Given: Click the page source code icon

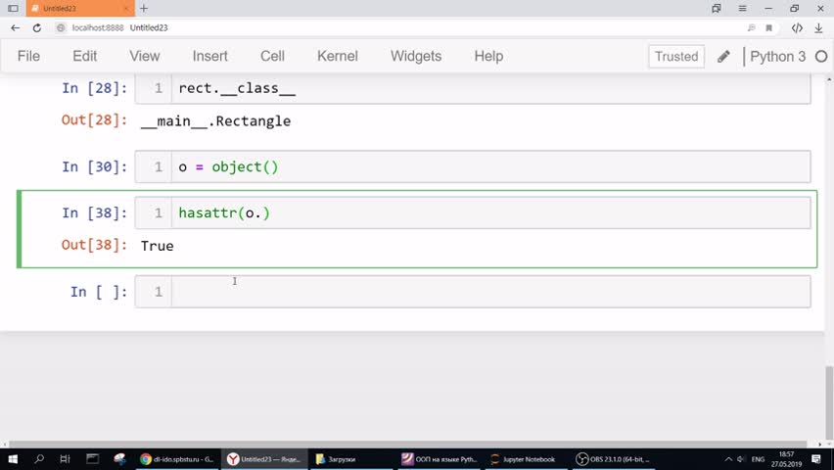Looking at the screenshot, I should (797, 27).
